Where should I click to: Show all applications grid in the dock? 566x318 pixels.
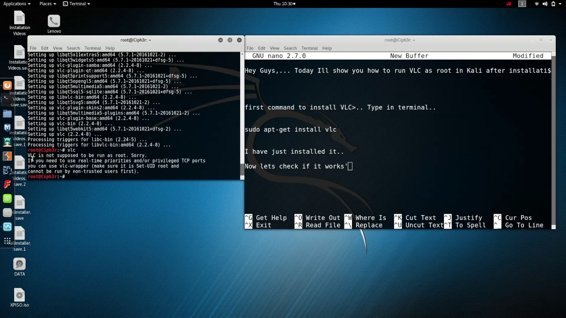pyautogui.click(x=7, y=241)
